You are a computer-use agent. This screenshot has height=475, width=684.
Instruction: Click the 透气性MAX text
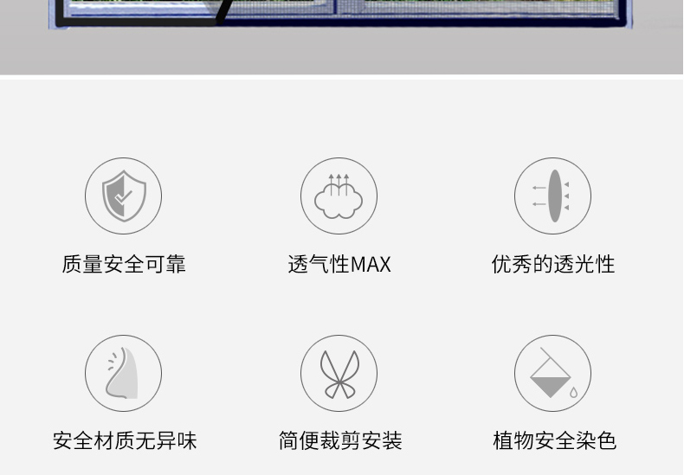point(339,265)
